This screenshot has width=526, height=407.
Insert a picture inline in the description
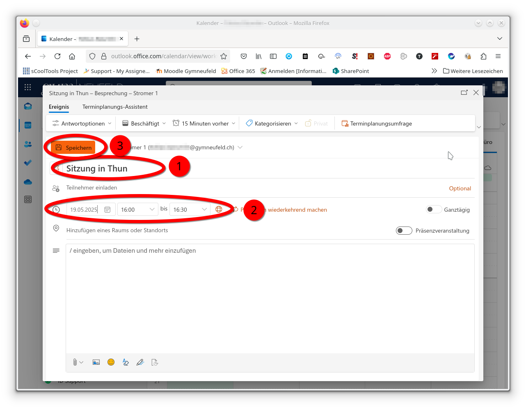(96, 362)
